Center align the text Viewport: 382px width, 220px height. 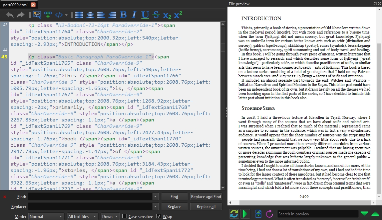pyautogui.click(x=90, y=15)
